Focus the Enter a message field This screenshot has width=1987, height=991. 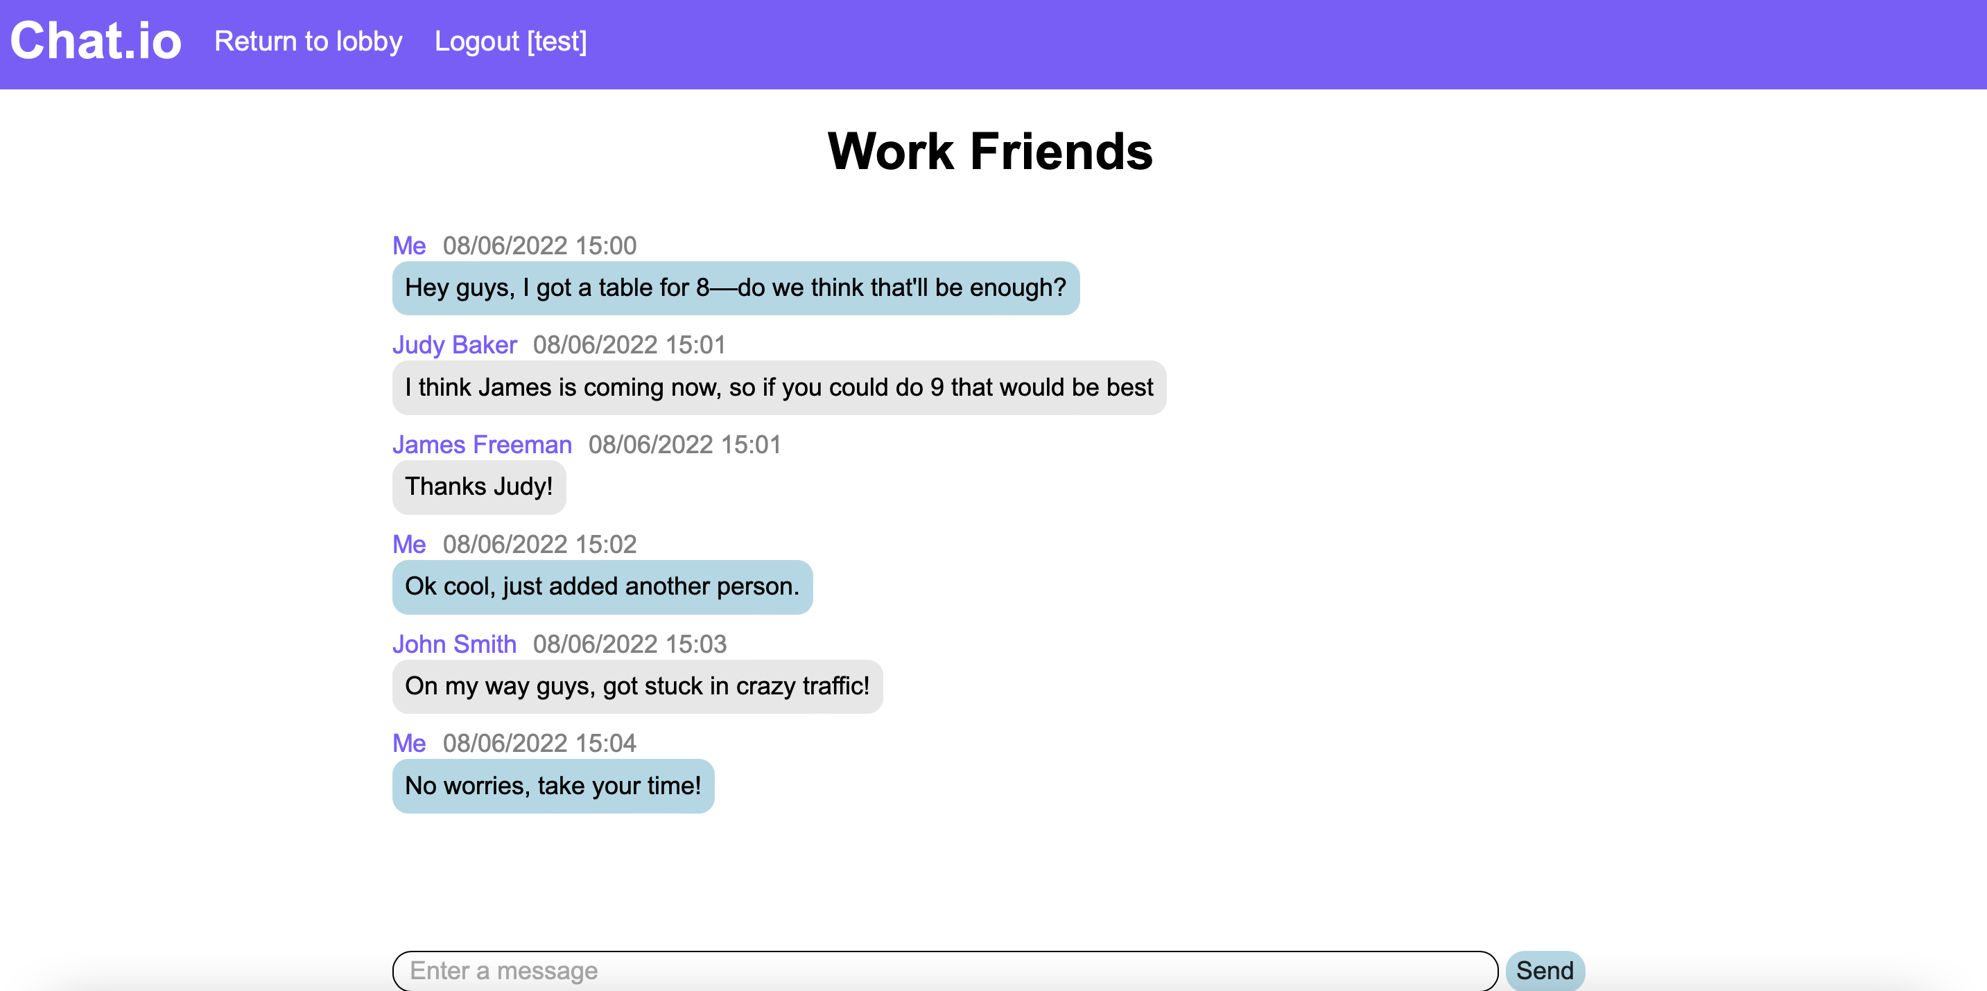click(x=945, y=970)
